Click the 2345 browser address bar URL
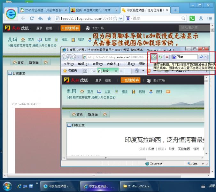This screenshot has height=192, width=216. tap(86, 18)
